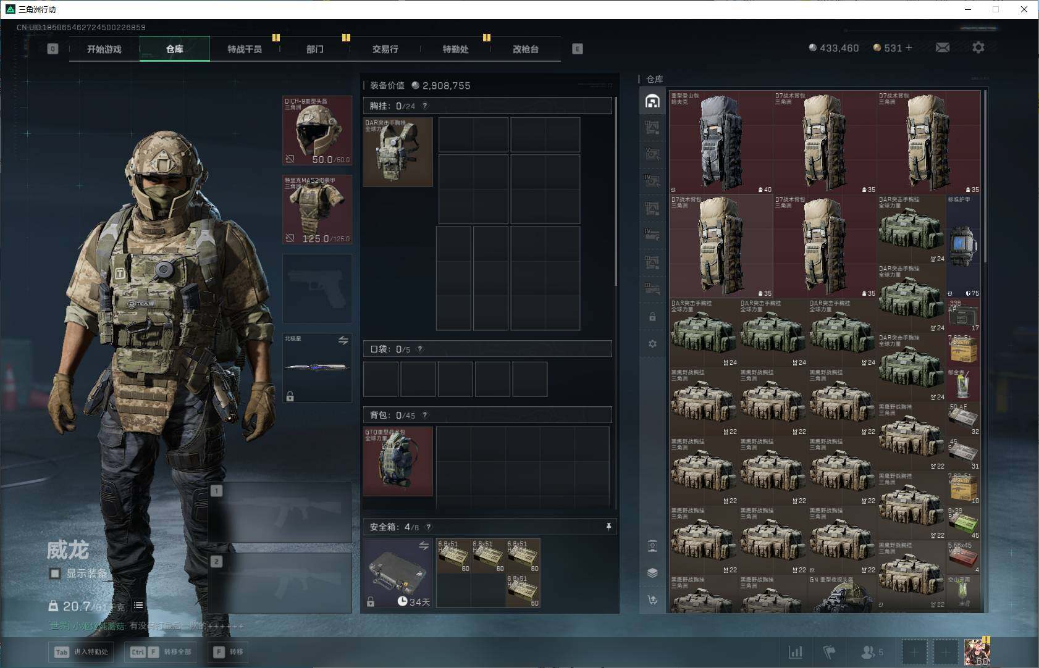Screen dimensions: 1039x668
Task: Click the sort warehouse icon at sidebar bottom
Action: click(x=652, y=599)
